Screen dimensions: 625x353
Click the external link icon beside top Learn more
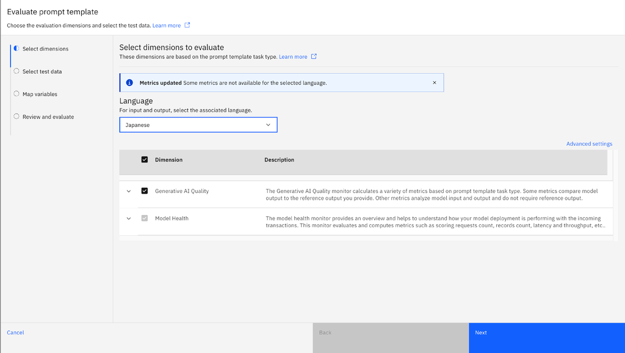pos(187,25)
